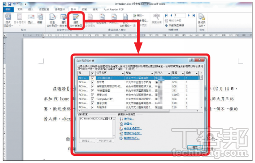Select the PC Home data source entry
Screen dimensions: 255x163
(96, 119)
